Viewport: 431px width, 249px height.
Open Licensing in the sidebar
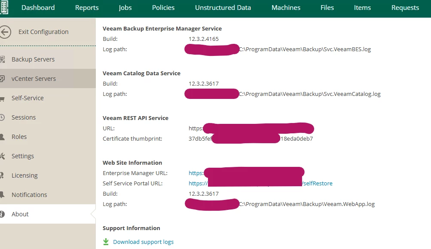click(x=48, y=175)
